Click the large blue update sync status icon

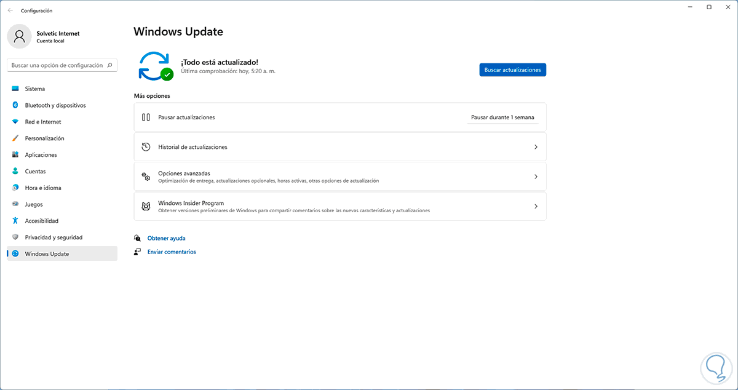click(155, 66)
